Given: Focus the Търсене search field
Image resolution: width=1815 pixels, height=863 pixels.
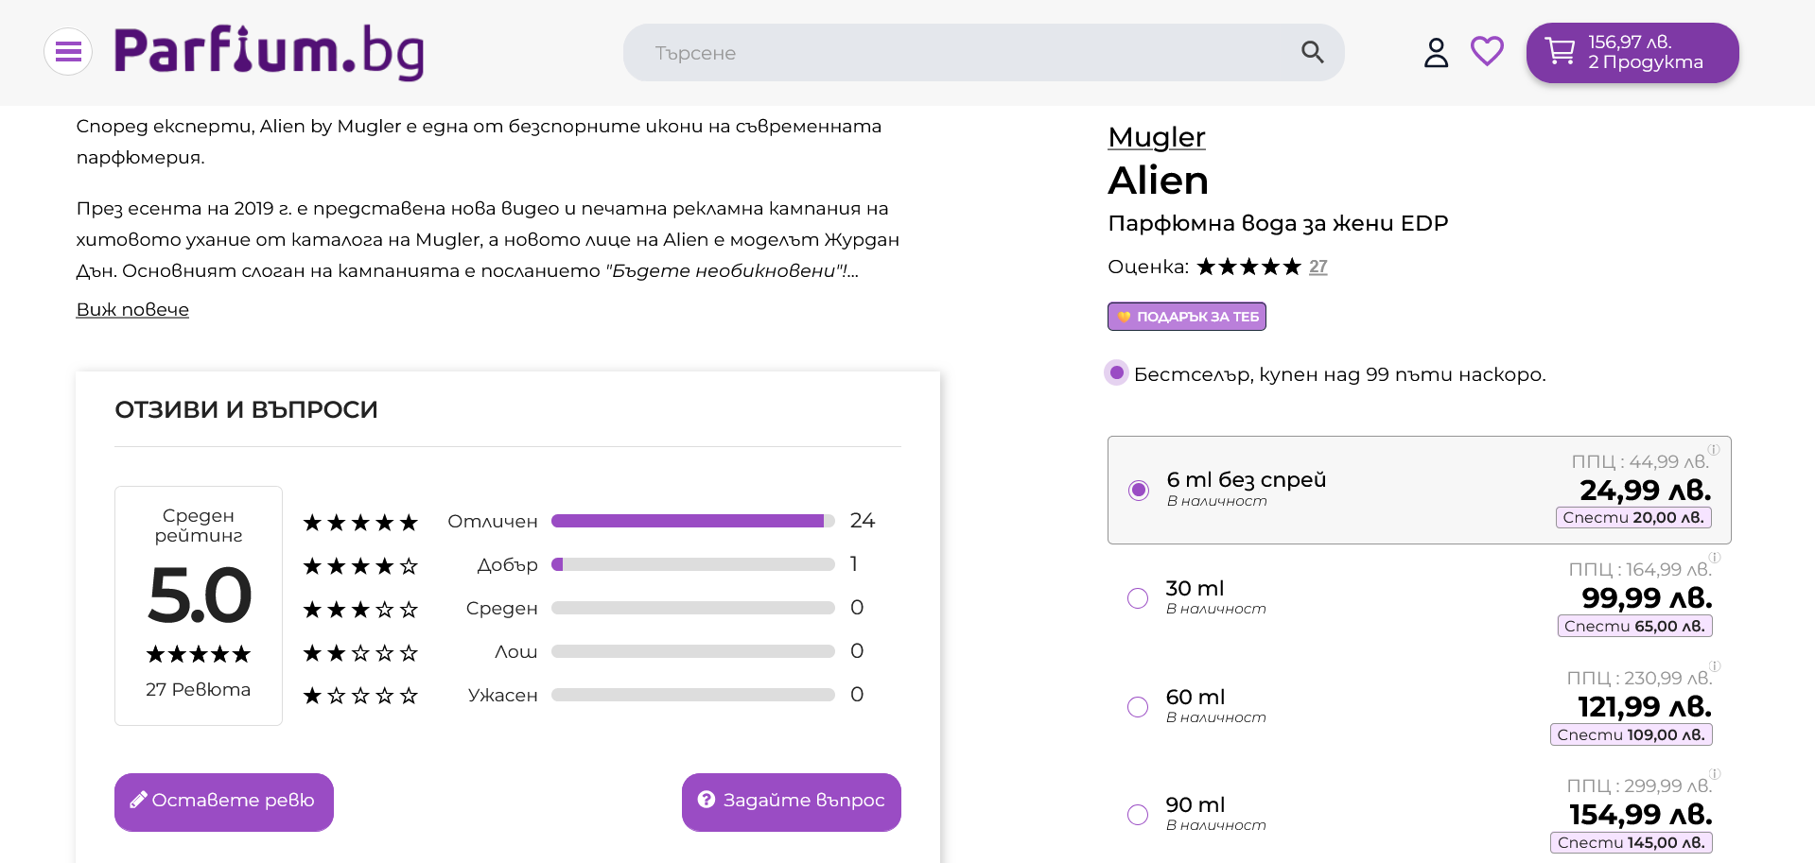Looking at the screenshot, I should point(984,52).
